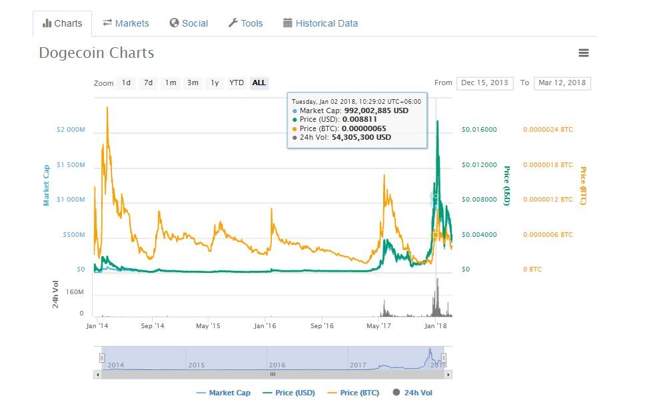Open the Historical Data tab
The image size is (647, 400).
pos(321,23)
